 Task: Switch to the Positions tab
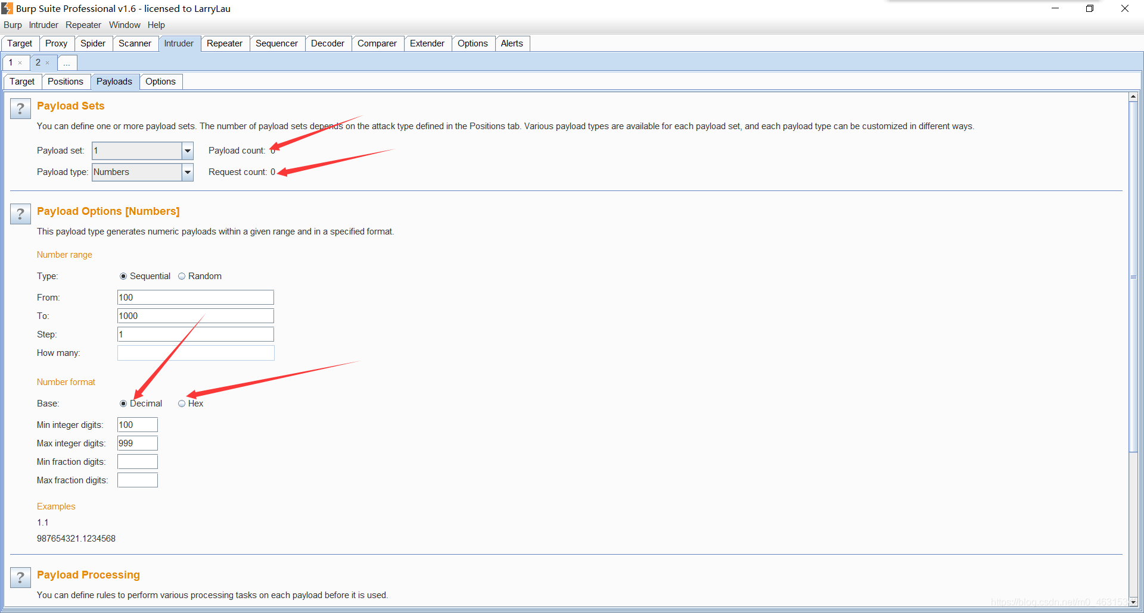(x=66, y=82)
